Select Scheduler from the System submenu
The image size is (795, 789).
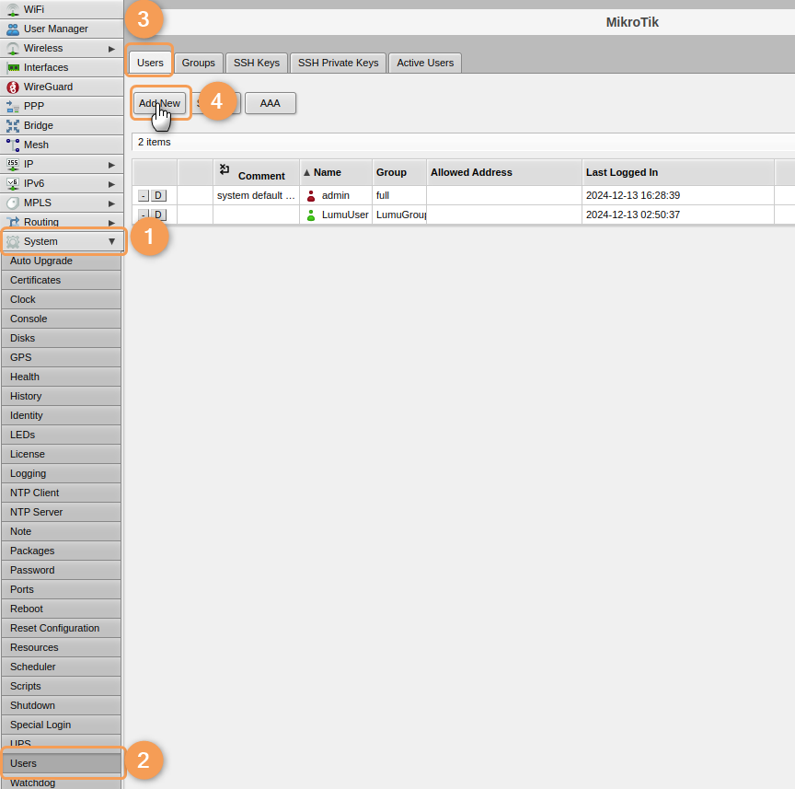[33, 667]
